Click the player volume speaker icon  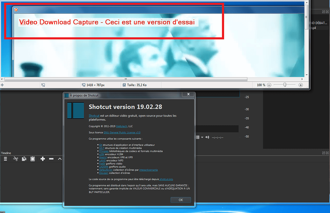[207, 137]
